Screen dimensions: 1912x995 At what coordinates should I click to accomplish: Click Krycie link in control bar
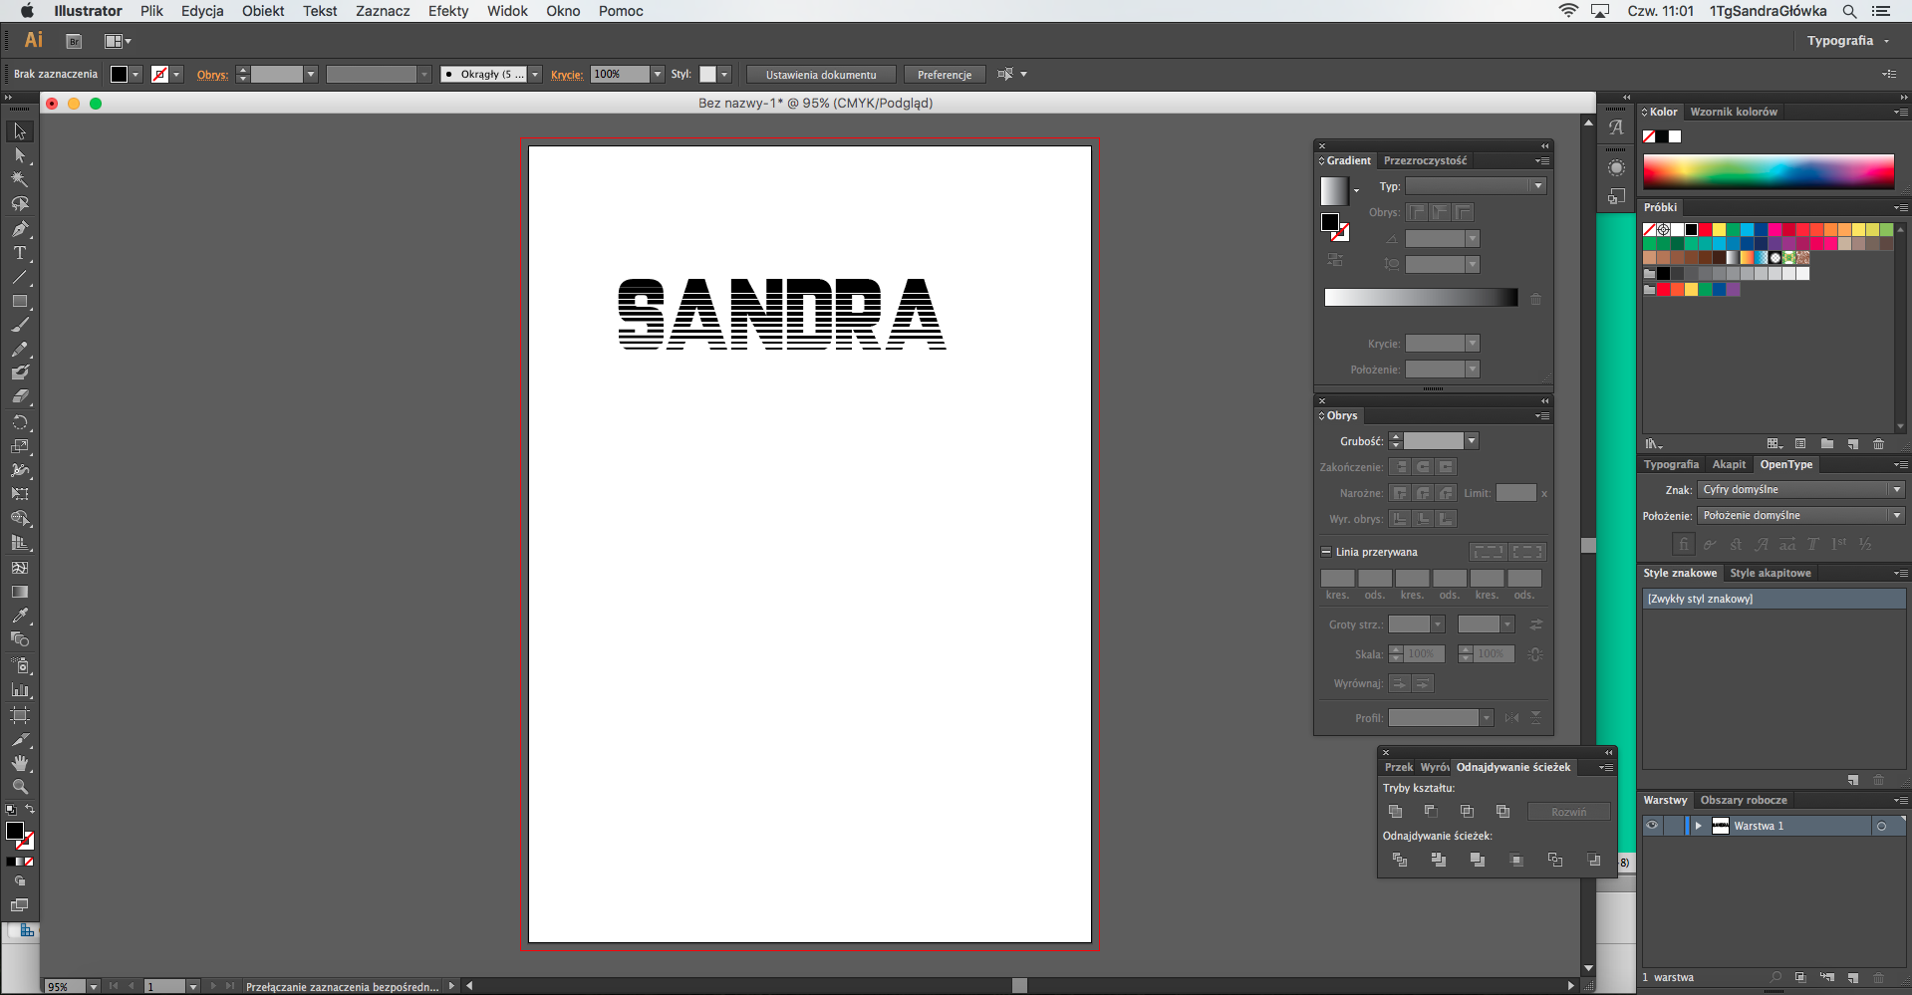coord(567,75)
